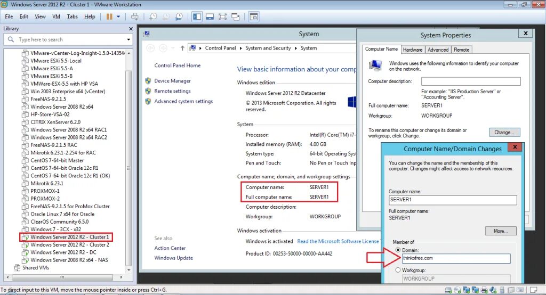
Task: Click the System window title bar icon
Action: pyautogui.click(x=147, y=34)
